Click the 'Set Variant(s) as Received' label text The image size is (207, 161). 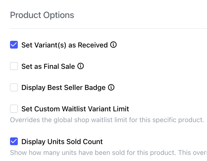coord(65,45)
